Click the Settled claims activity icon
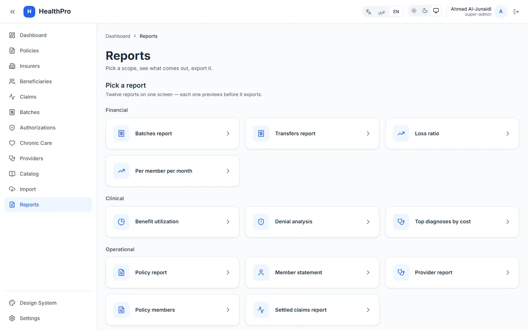This screenshot has width=528, height=330. pos(261,310)
